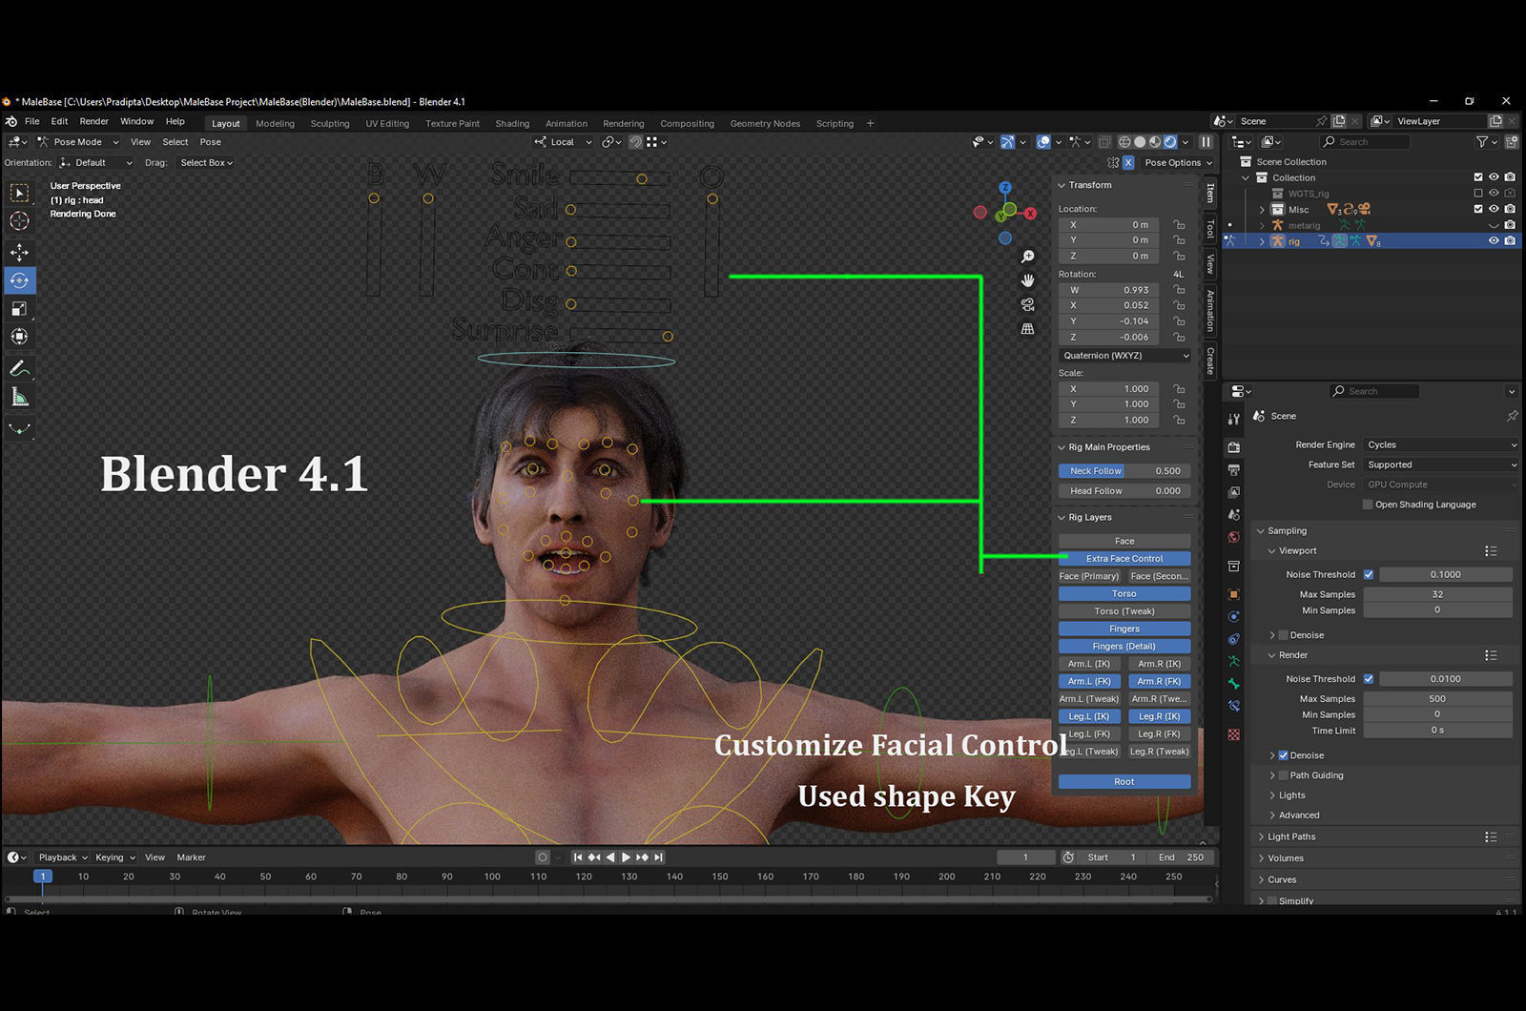The width and height of the screenshot is (1526, 1011).
Task: Hide the Misc collection eye icon
Action: tap(1494, 209)
